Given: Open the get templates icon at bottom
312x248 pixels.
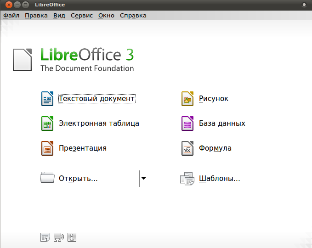Looking at the screenshot, I should tap(45, 237).
